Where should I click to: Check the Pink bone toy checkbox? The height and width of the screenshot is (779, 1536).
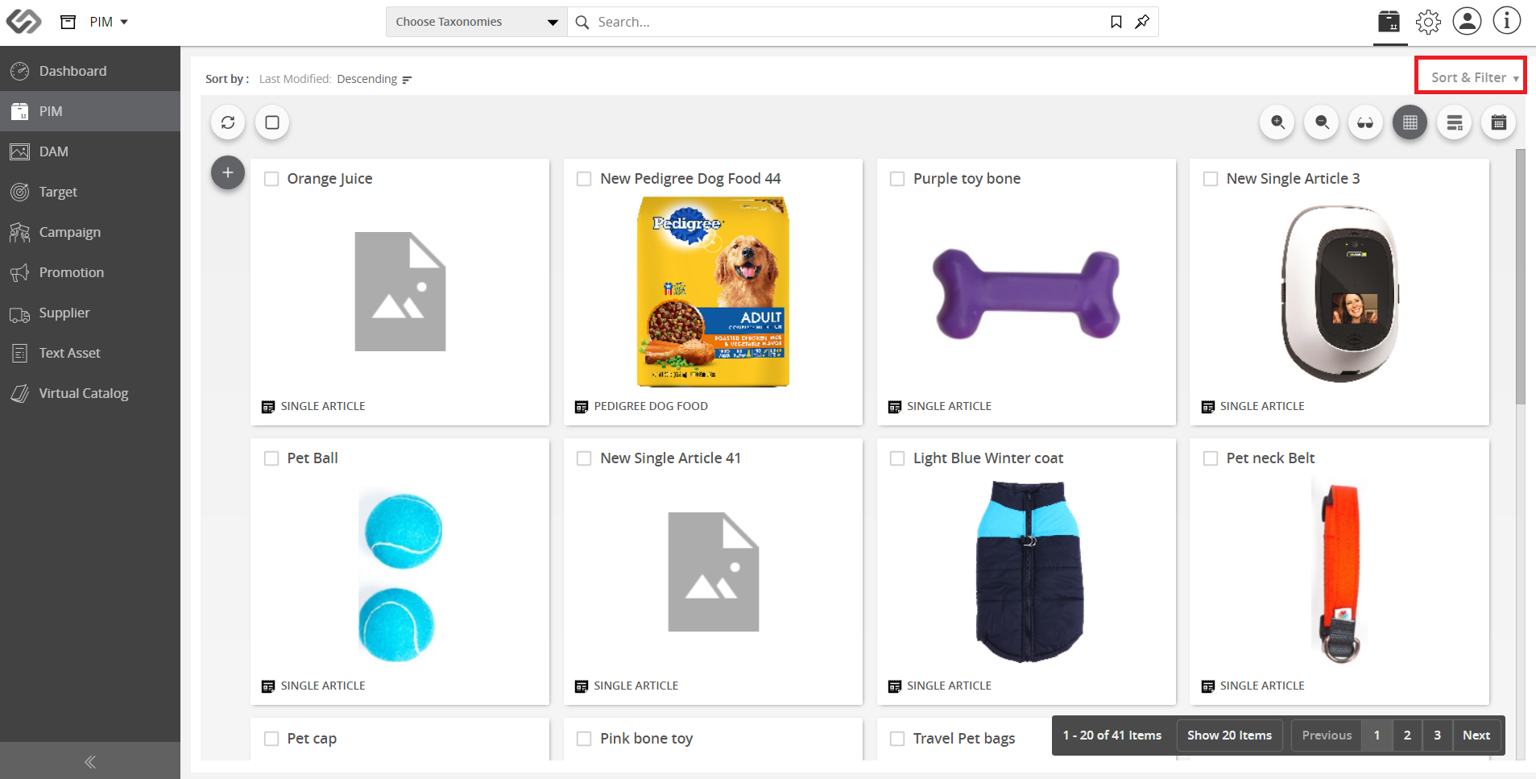pyautogui.click(x=584, y=739)
